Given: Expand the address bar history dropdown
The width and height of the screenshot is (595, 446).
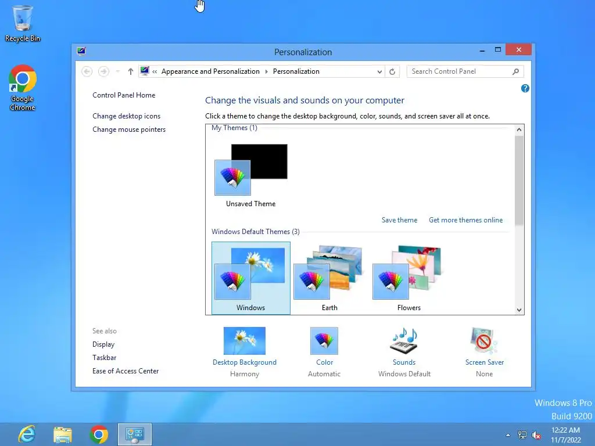Looking at the screenshot, I should [x=379, y=71].
